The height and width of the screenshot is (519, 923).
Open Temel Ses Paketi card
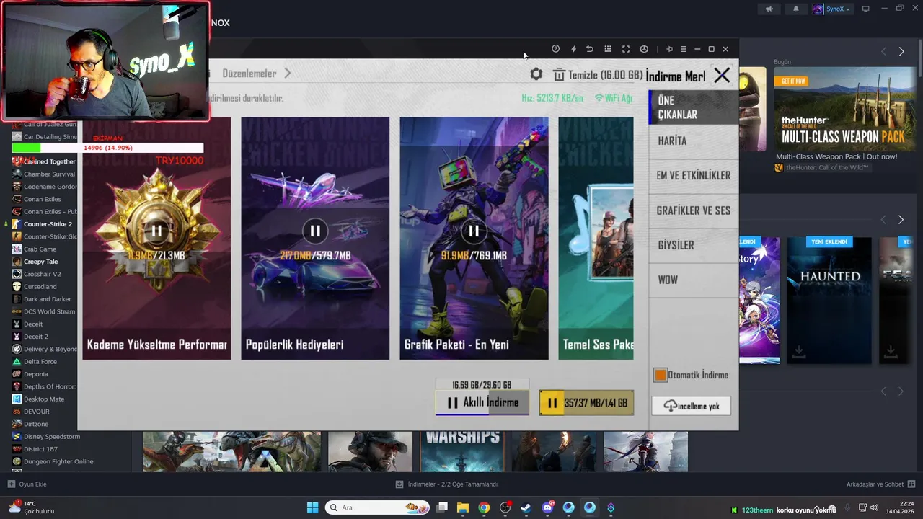click(596, 238)
